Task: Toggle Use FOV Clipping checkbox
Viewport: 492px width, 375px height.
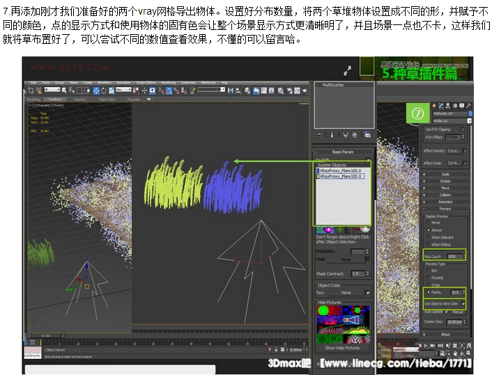Action: point(463,129)
